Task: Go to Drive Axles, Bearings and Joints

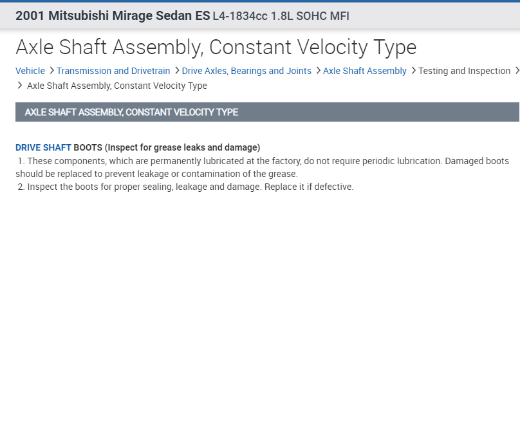Action: (246, 71)
